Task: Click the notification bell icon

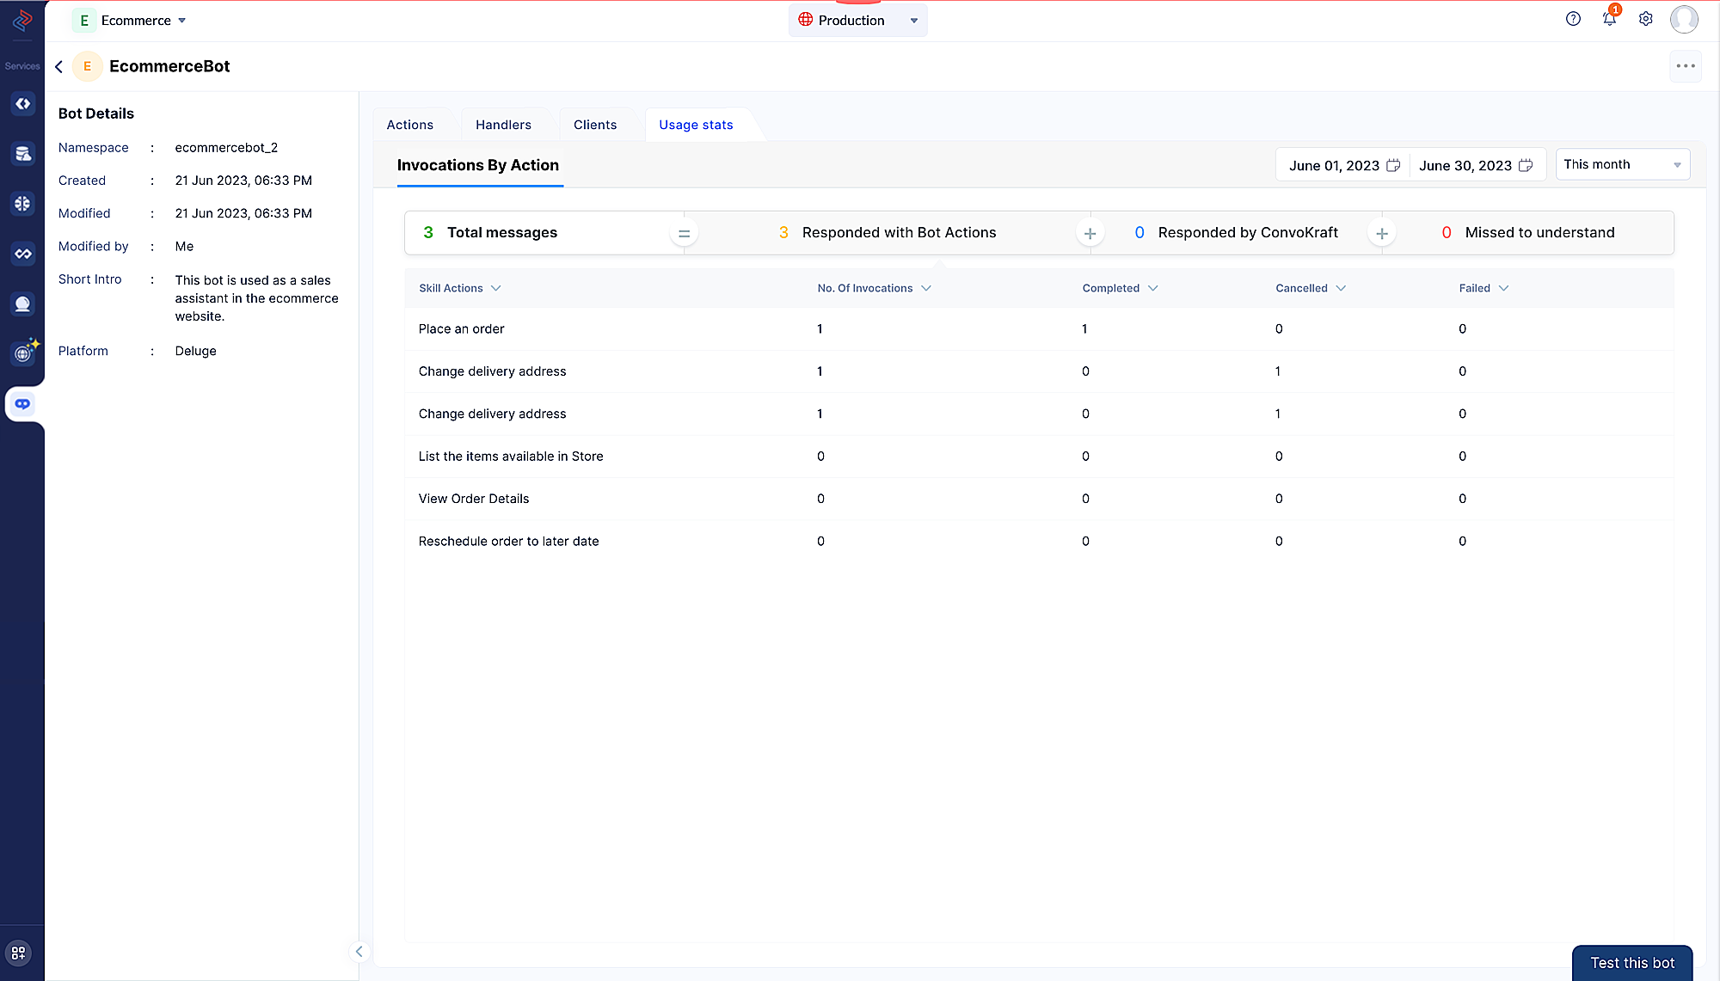Action: point(1609,20)
